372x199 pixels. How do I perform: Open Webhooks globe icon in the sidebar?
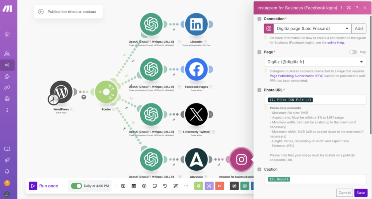click(7, 99)
